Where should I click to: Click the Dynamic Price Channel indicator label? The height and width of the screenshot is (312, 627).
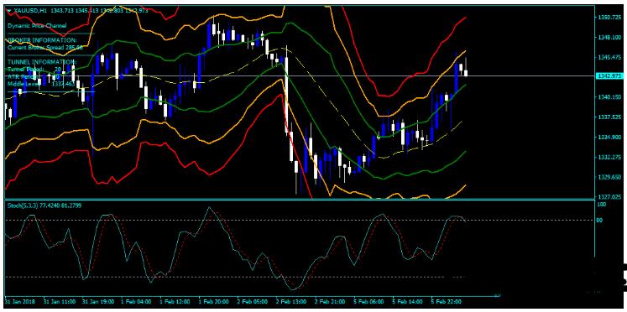(x=37, y=25)
